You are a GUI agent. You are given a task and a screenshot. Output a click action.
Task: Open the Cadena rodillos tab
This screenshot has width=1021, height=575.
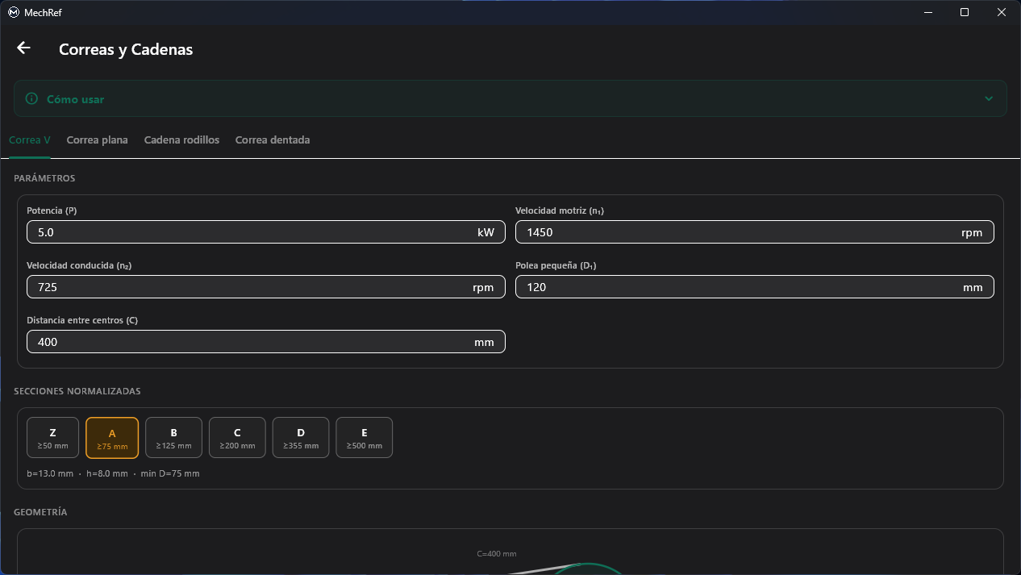(181, 140)
